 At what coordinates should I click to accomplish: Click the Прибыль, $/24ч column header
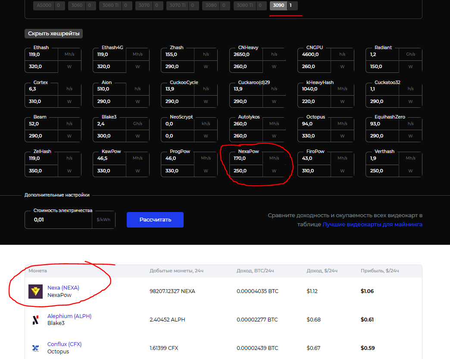click(x=380, y=271)
